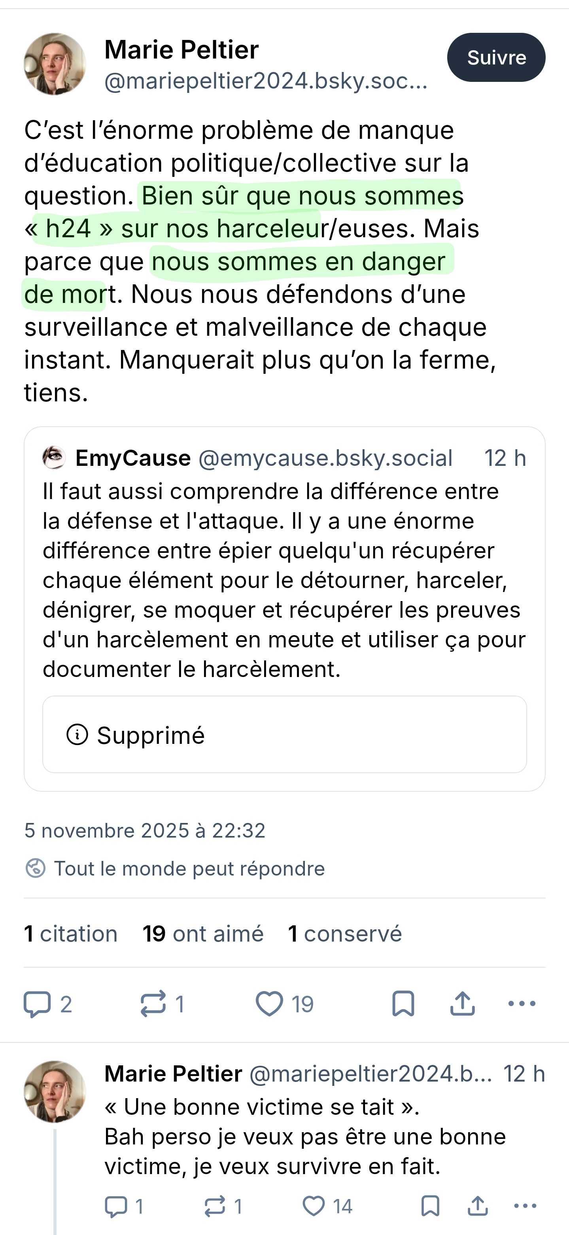This screenshot has width=569, height=1235.
Task: Click the reply icon on the thread reply
Action: click(x=115, y=1206)
